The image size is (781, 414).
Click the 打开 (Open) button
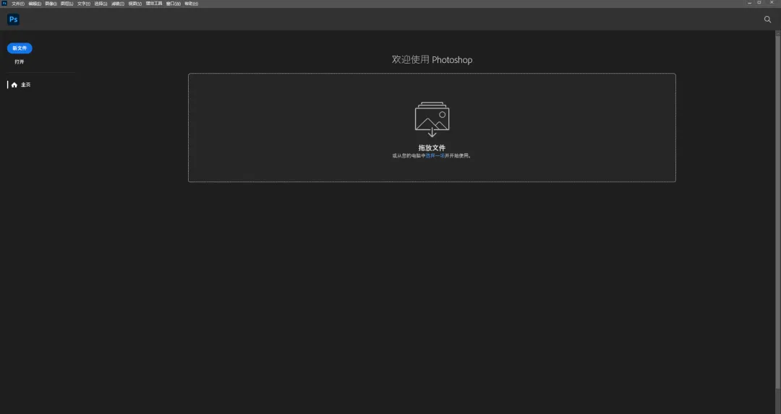20,62
